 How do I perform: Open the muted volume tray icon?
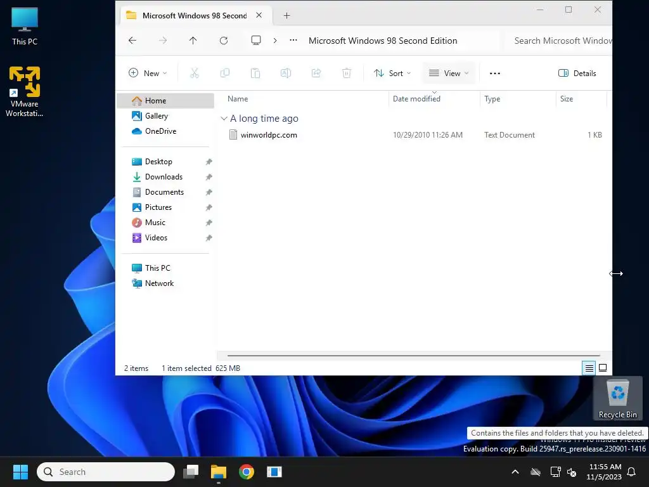click(572, 472)
